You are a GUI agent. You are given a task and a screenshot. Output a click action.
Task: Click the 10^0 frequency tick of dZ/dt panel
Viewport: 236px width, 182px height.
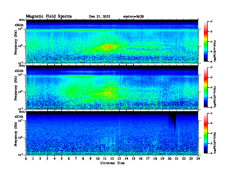point(20,138)
